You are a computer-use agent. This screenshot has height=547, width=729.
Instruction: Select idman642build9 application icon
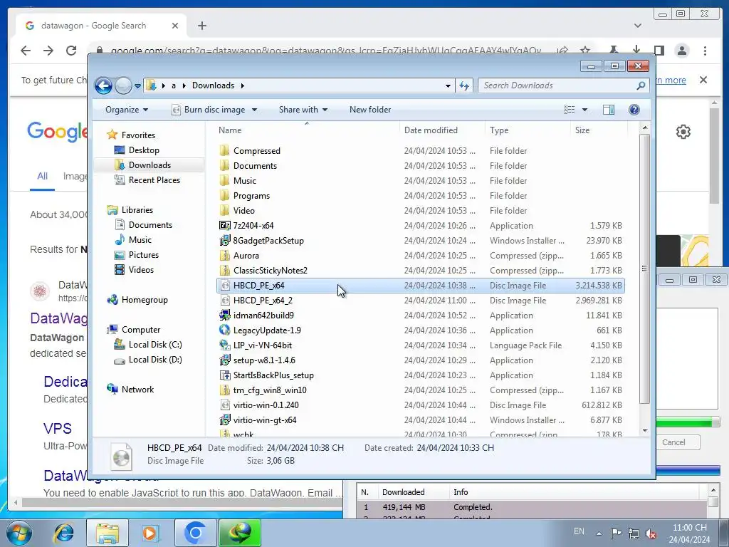pos(224,316)
